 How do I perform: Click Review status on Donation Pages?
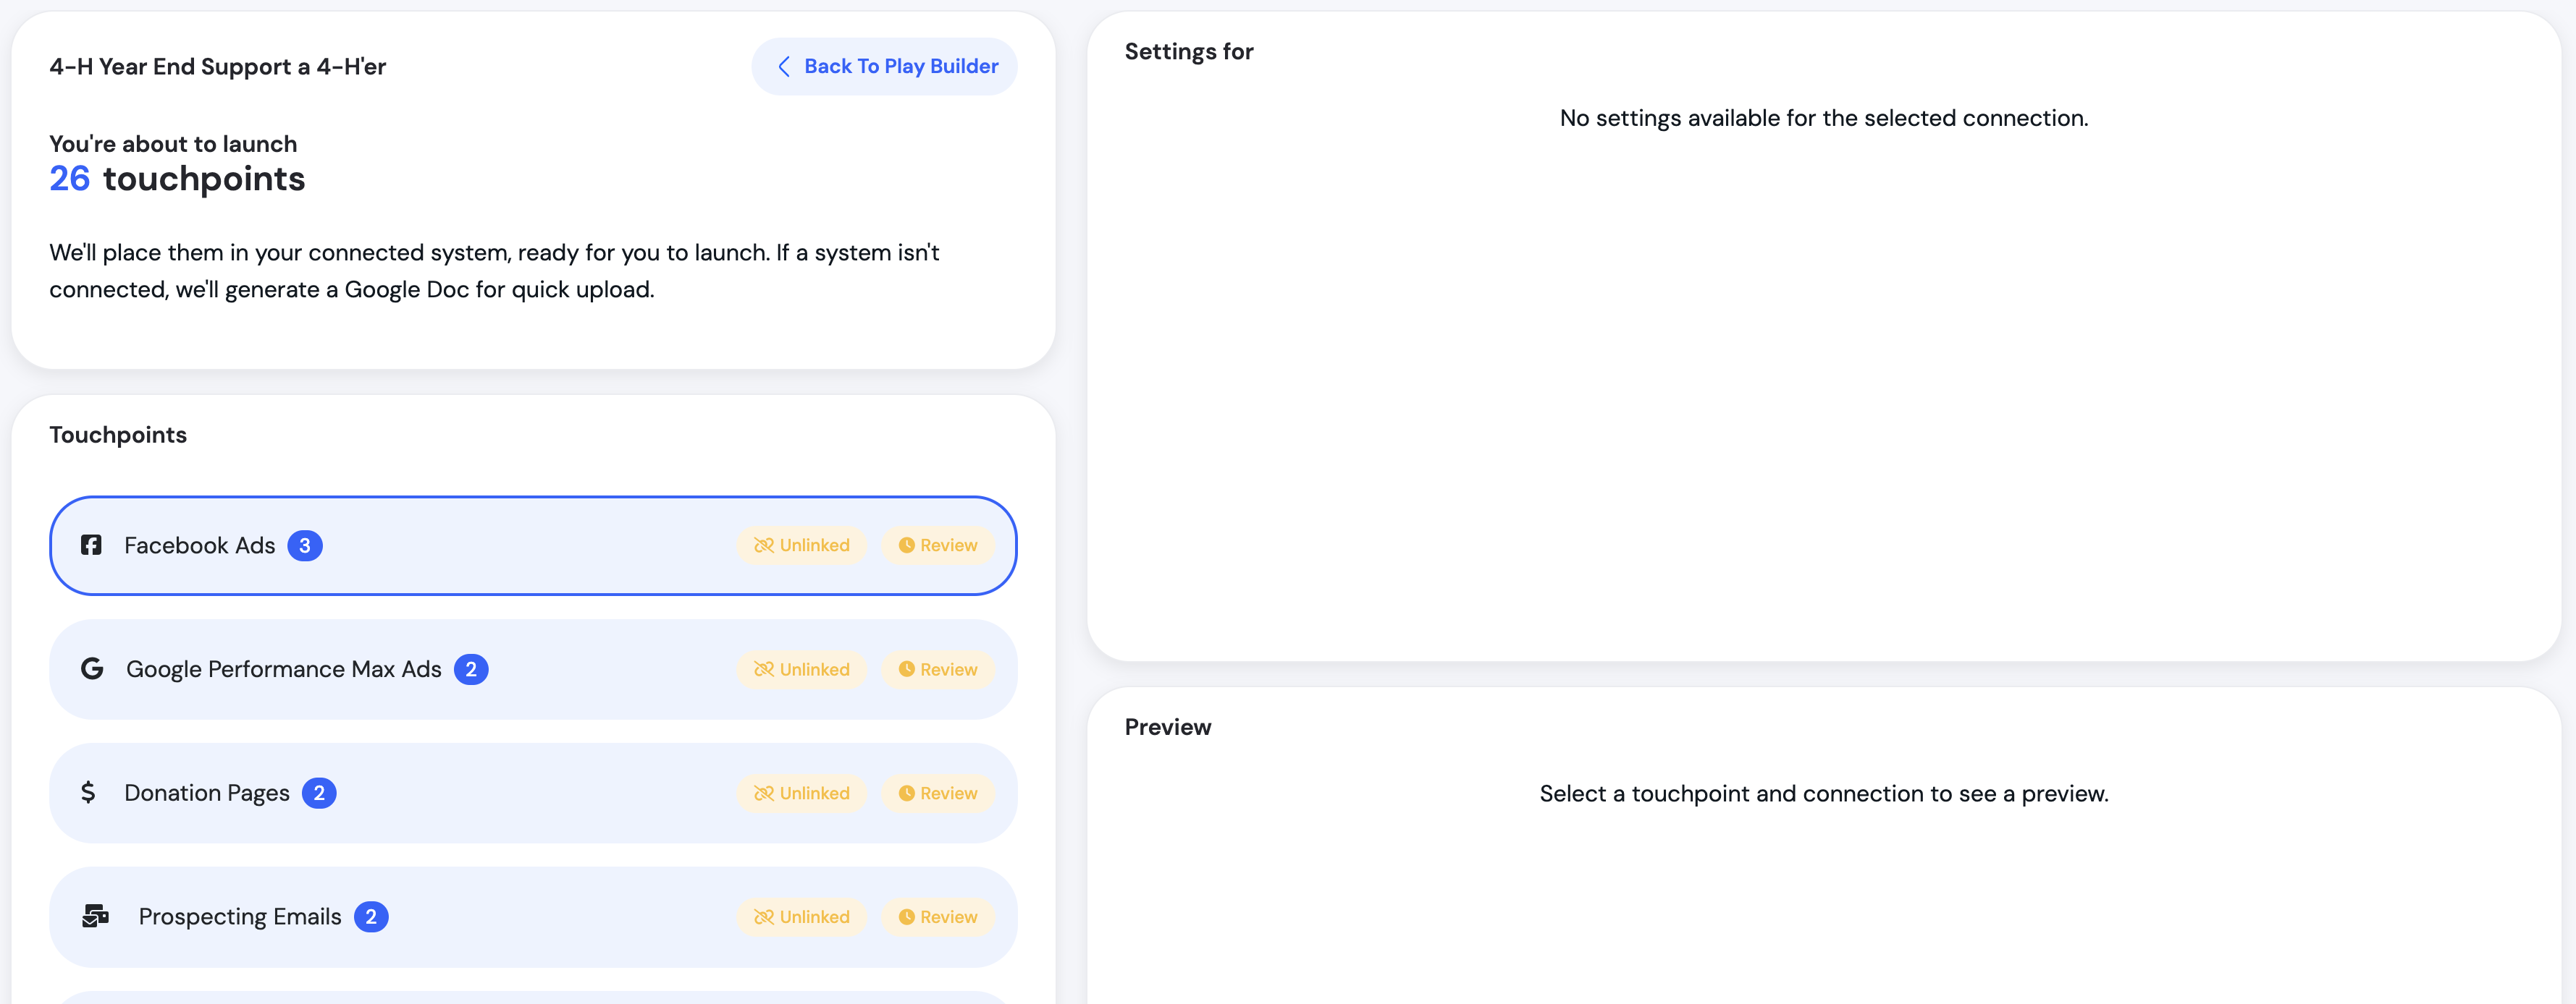coord(938,794)
